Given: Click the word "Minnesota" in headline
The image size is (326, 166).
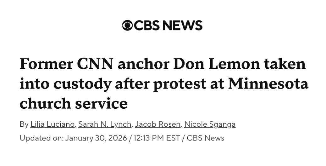Looking at the screenshot, I should point(268,84).
